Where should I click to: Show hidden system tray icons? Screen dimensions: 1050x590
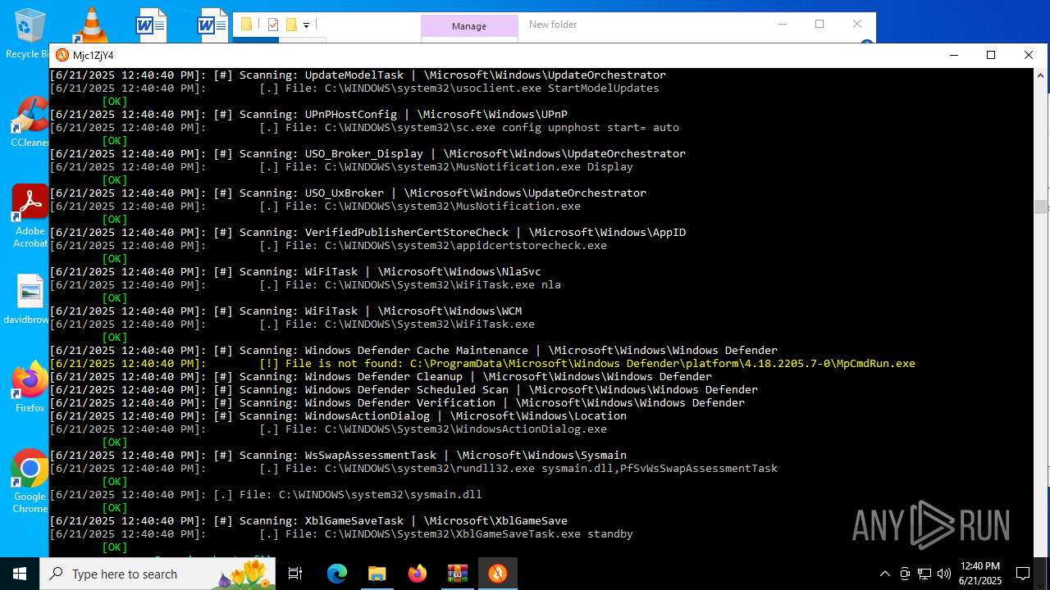884,574
